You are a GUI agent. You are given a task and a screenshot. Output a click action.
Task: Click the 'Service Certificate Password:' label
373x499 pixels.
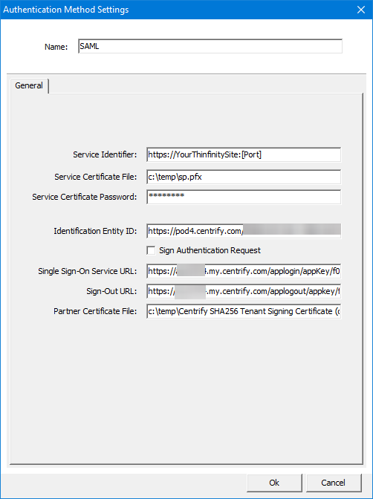85,197
